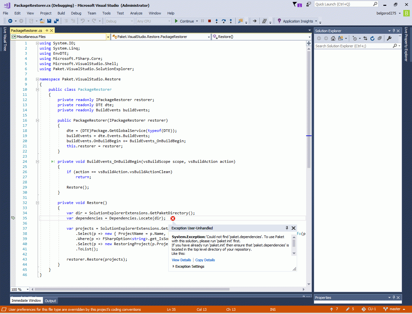
Task: Open the Live Visual Tree side tab
Action: coord(5,39)
